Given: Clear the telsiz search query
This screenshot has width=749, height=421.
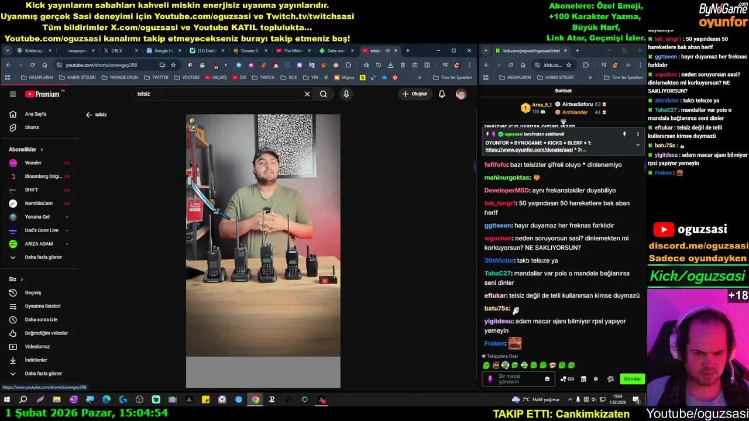Looking at the screenshot, I should pos(307,94).
